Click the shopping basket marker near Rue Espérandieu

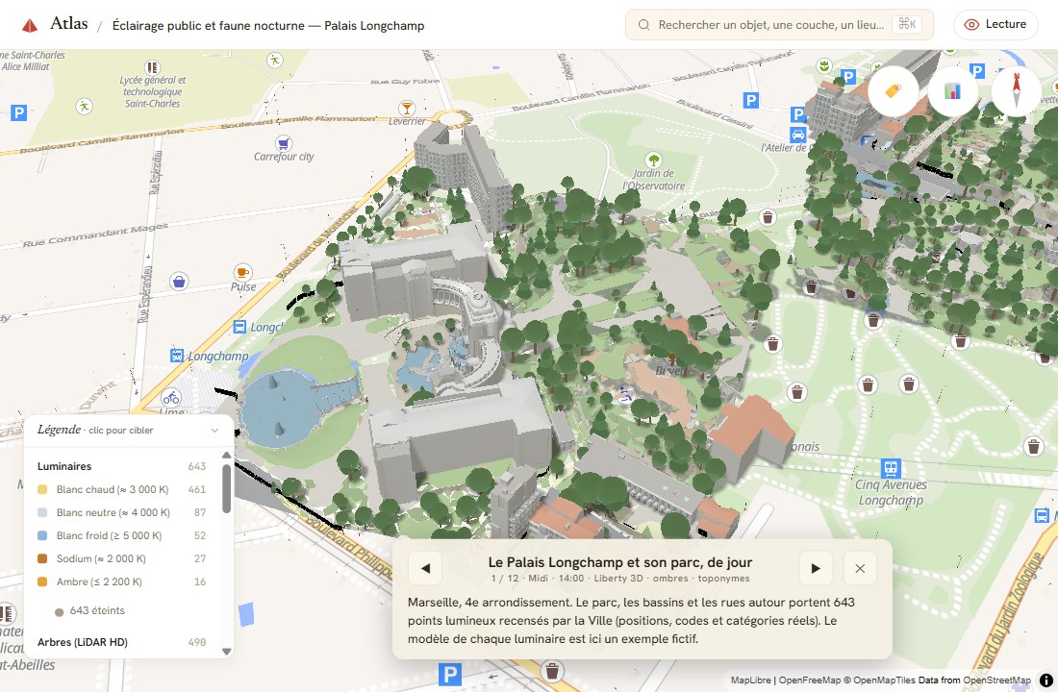coord(179,282)
